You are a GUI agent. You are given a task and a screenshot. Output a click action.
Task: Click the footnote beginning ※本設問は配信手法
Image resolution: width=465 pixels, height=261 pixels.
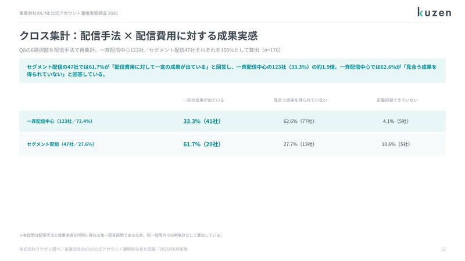pyautogui.click(x=121, y=235)
